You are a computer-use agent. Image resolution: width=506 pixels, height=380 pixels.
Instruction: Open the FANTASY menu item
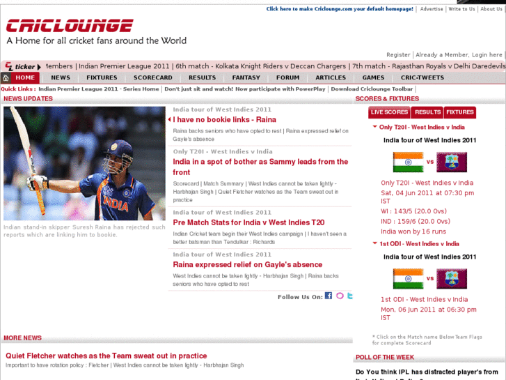point(246,77)
